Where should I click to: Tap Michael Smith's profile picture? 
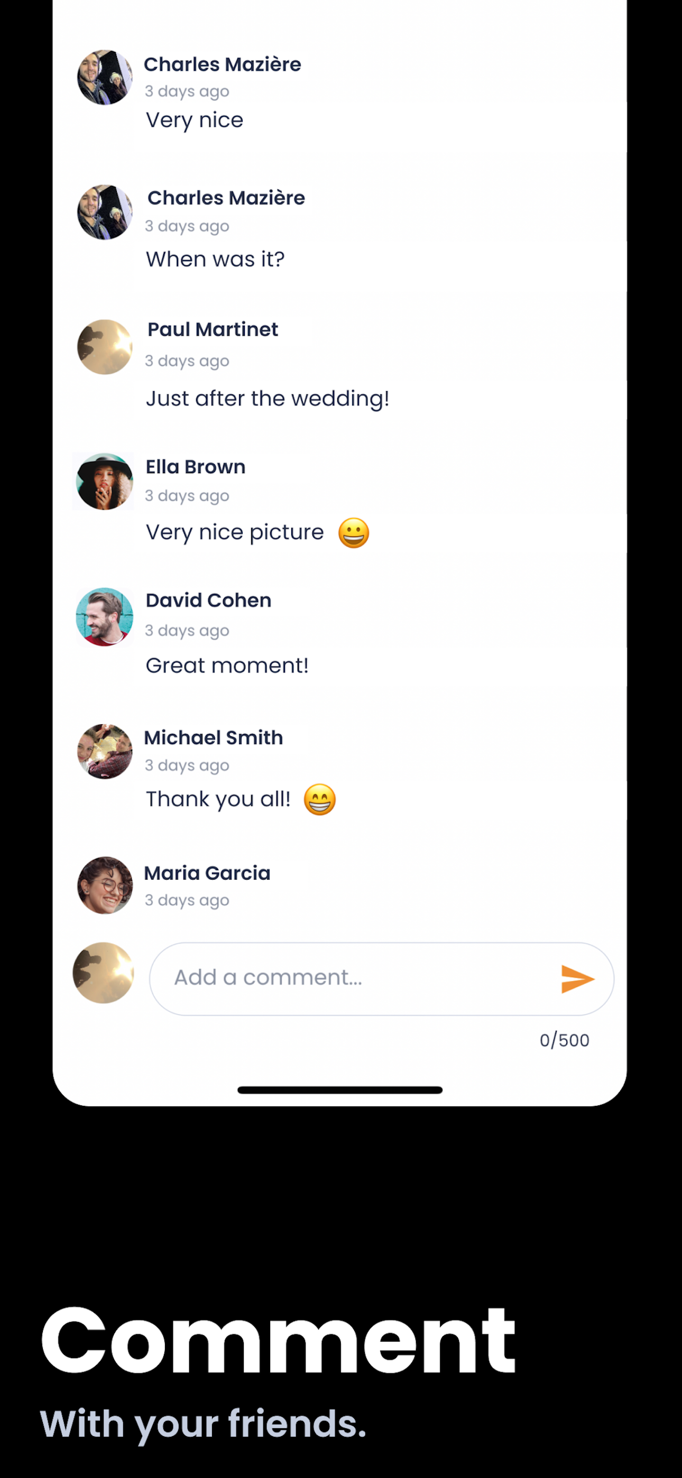click(105, 752)
